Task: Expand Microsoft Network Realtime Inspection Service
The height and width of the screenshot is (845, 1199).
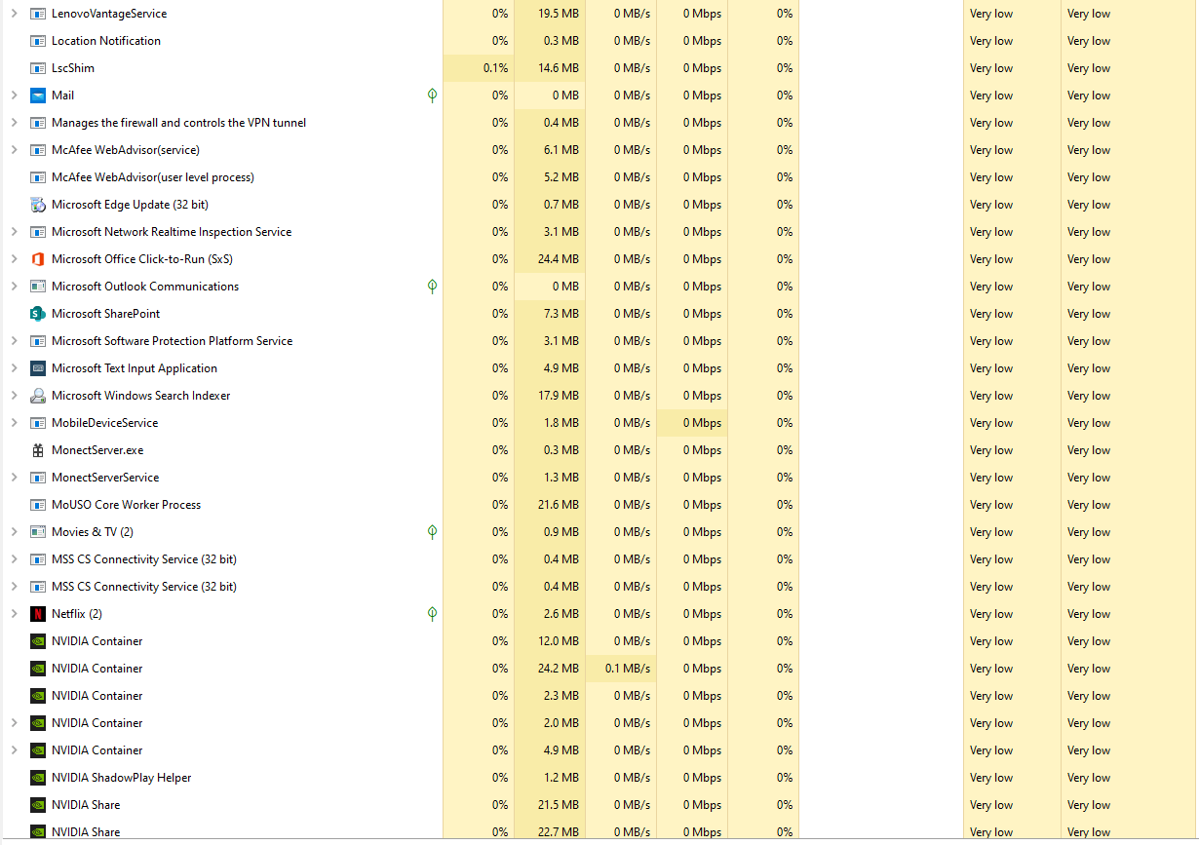Action: (x=14, y=232)
